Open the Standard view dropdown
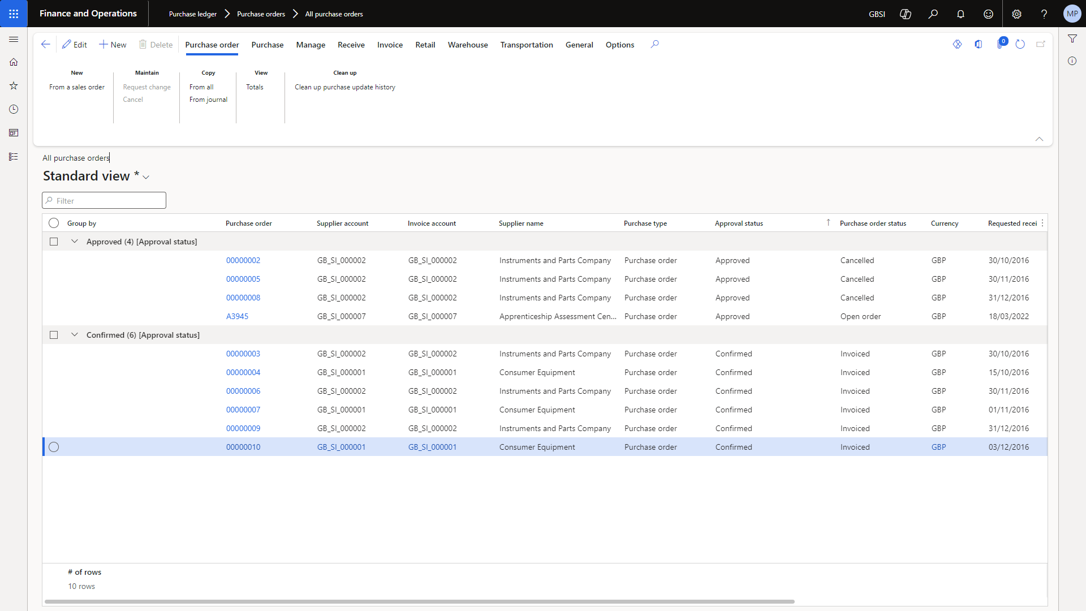Image resolution: width=1086 pixels, height=611 pixels. 146,177
